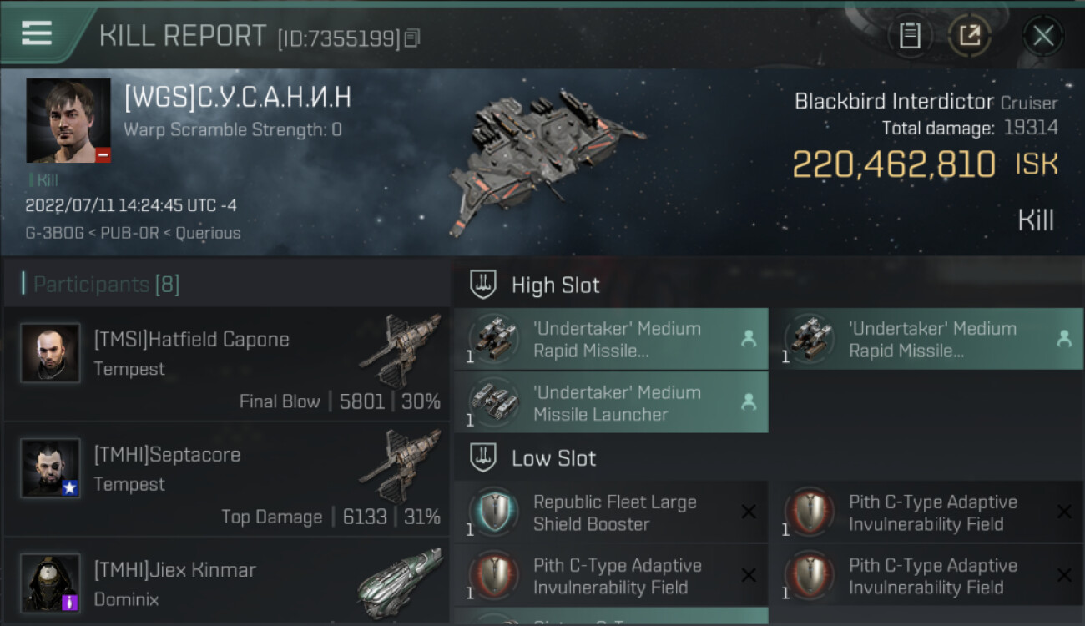Click the Medium Missile Launcher module icon
Viewport: 1085px width, 626px height.
[493, 402]
